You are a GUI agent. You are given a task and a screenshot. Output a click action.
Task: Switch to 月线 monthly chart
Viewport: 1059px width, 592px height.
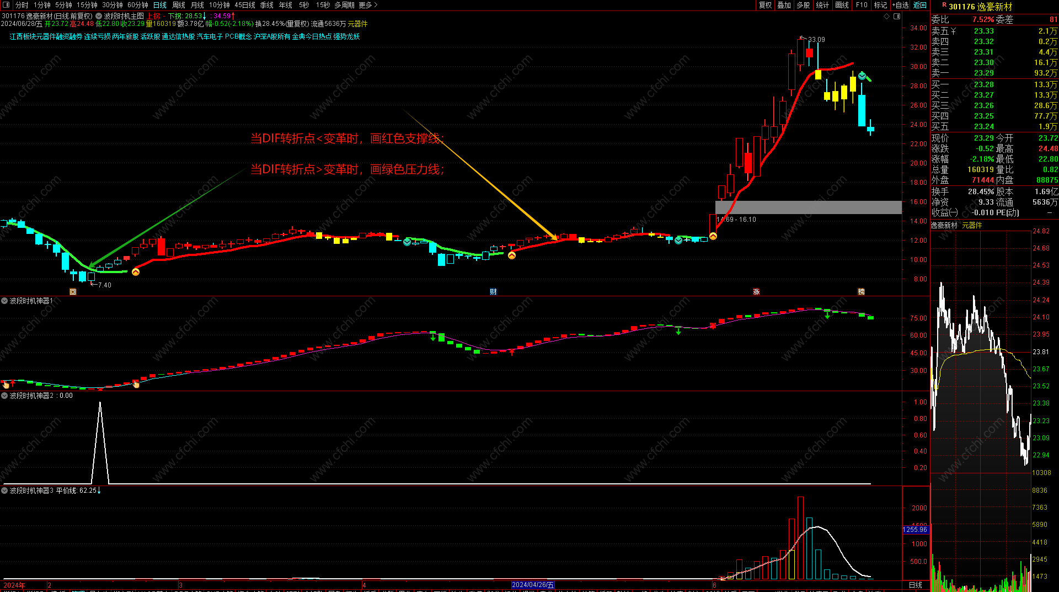(x=197, y=5)
